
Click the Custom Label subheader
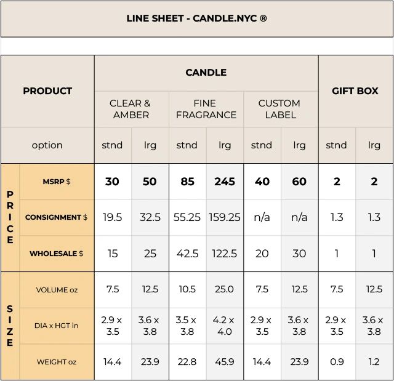pos(279,109)
